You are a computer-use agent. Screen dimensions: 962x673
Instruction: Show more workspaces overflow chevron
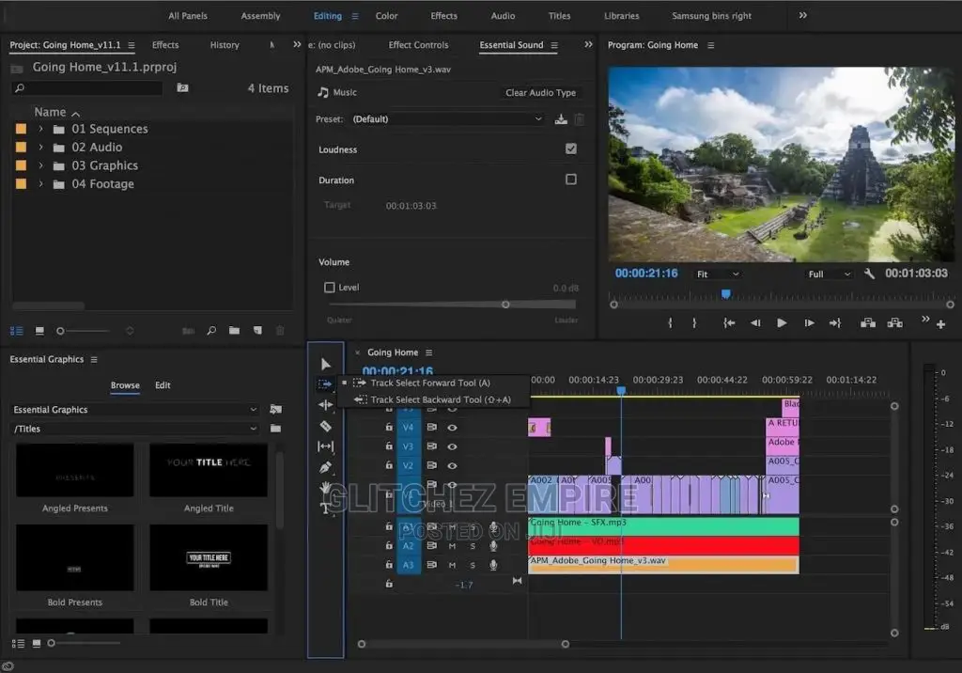(x=803, y=15)
